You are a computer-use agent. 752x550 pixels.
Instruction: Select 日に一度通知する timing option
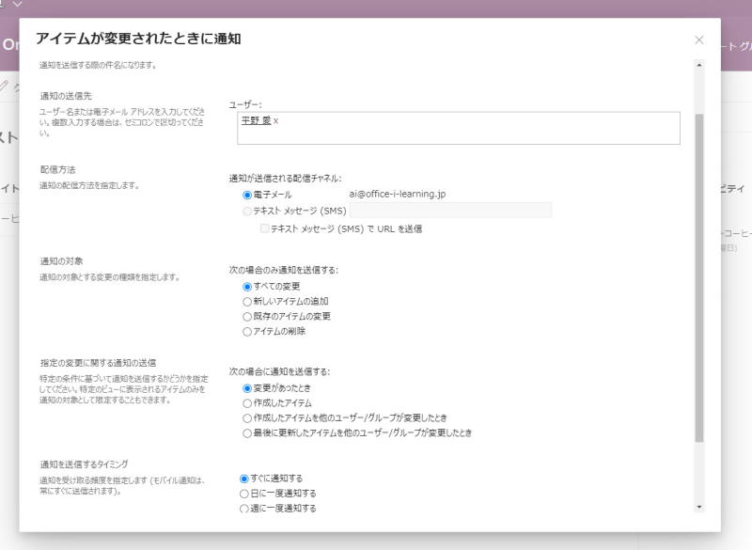[x=244, y=494]
